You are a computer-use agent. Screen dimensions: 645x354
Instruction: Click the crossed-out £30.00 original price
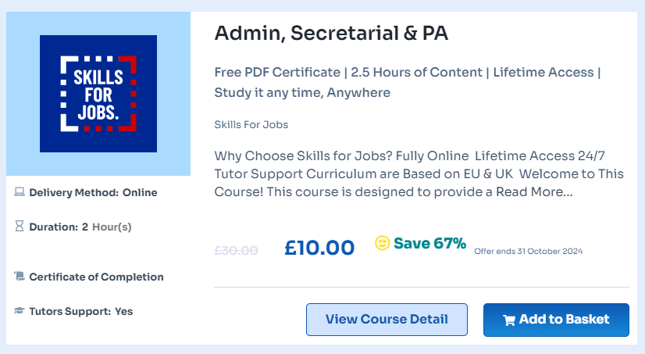click(x=236, y=250)
